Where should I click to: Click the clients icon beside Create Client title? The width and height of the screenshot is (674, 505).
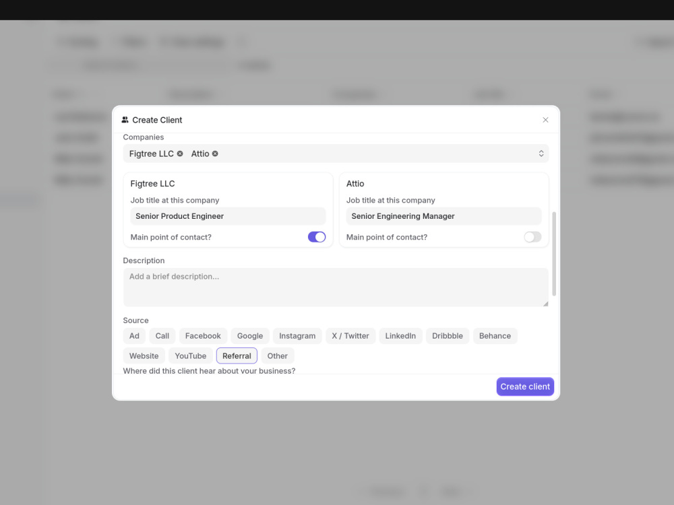pyautogui.click(x=125, y=120)
